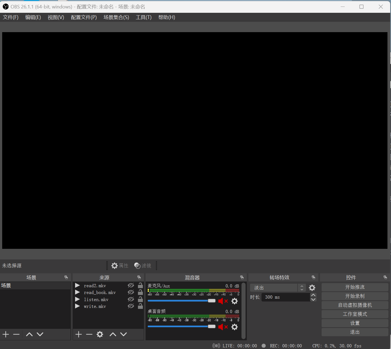Select the read_book.mkv source name
391x349 pixels.
(x=100, y=292)
